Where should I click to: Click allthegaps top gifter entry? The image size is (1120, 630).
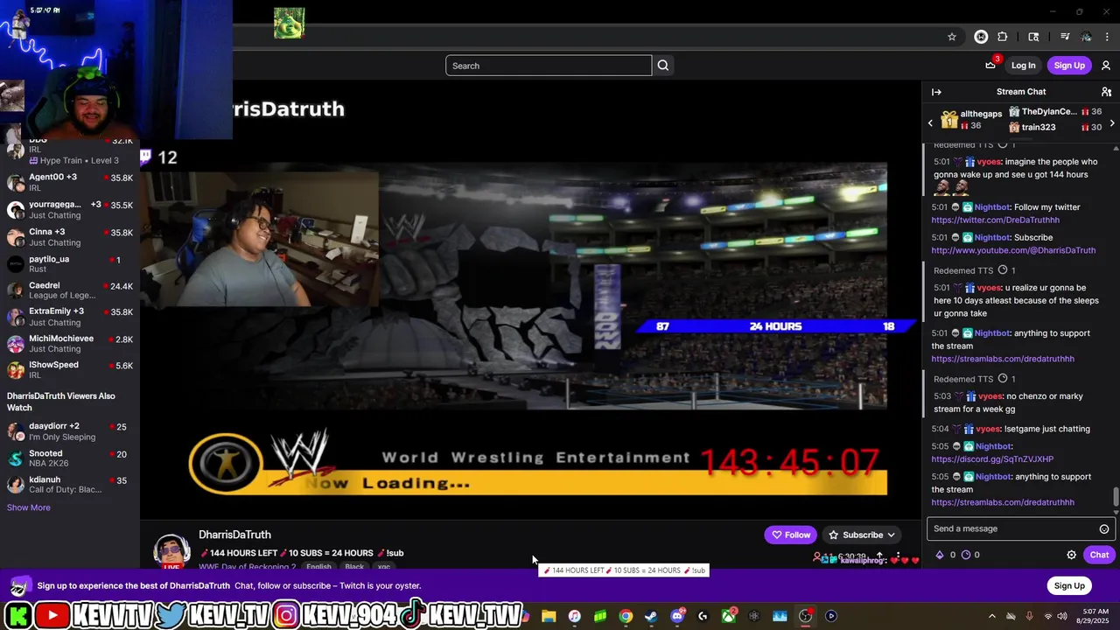point(972,120)
